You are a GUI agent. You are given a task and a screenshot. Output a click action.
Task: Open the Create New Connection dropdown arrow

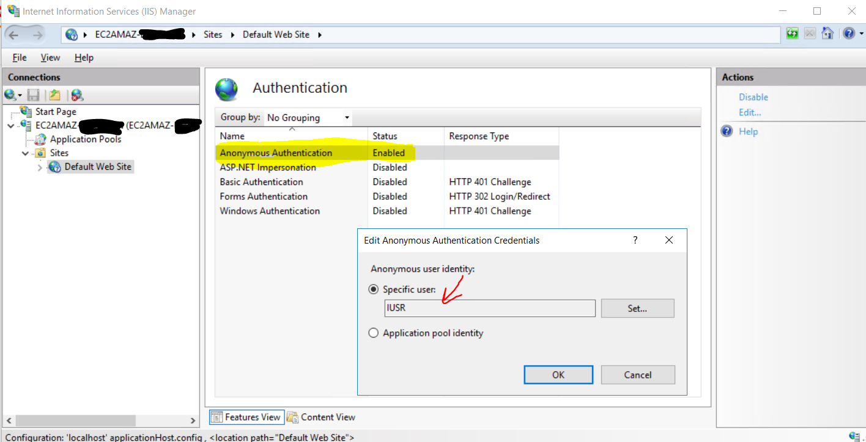coord(20,95)
